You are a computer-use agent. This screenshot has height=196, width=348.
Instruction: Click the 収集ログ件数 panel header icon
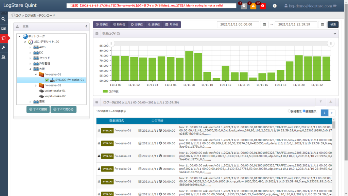click(x=97, y=34)
